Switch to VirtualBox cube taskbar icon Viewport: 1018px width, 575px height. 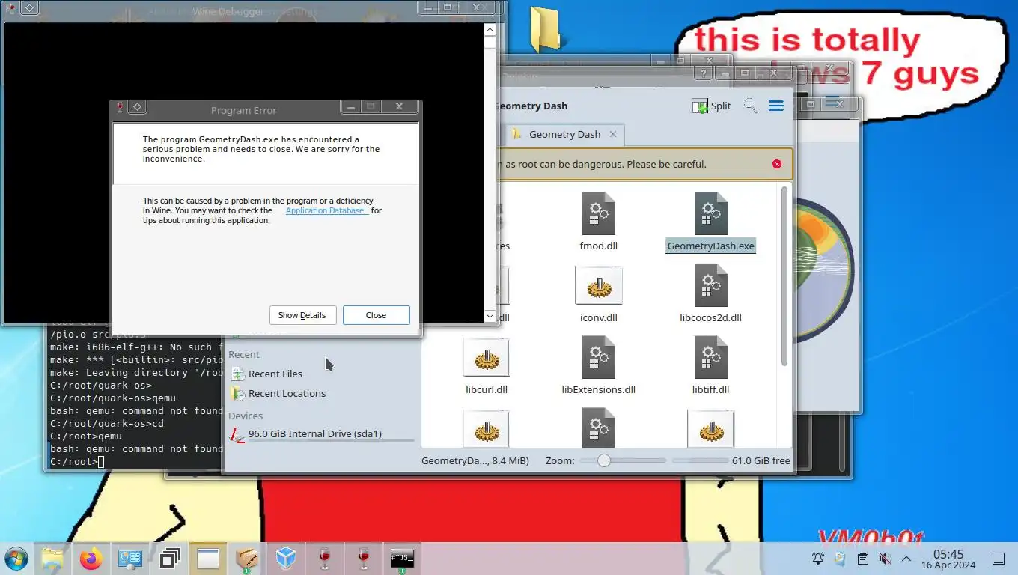286,559
